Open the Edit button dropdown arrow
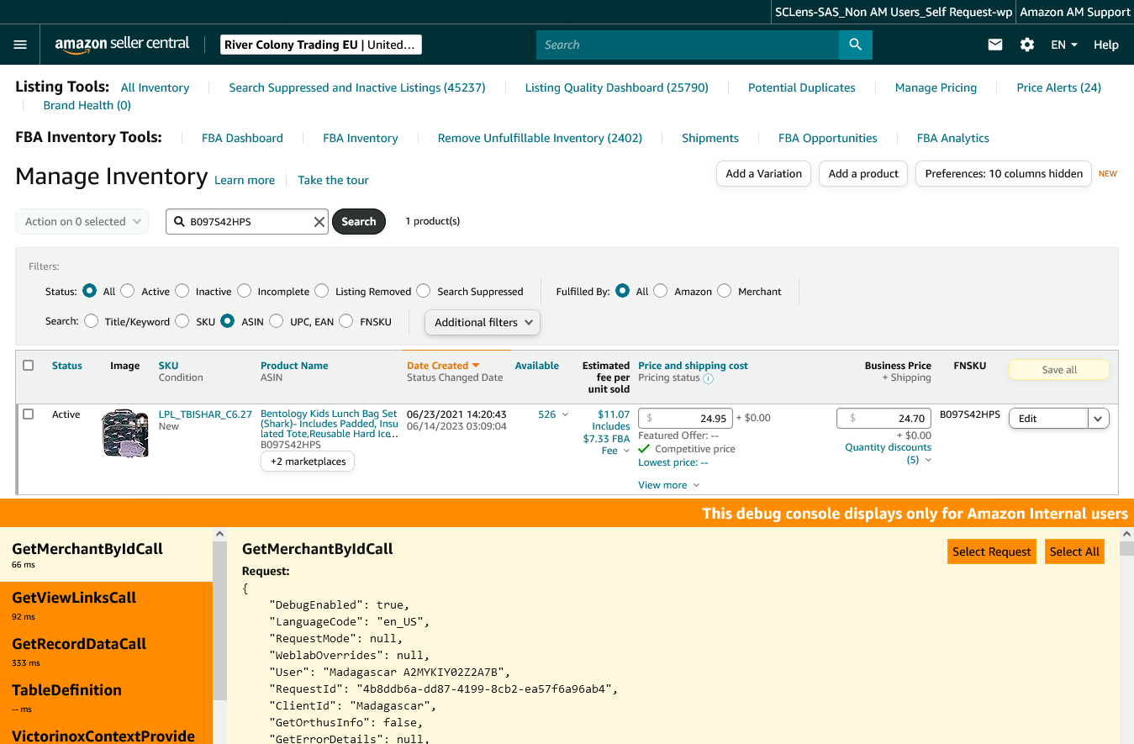The width and height of the screenshot is (1134, 744). click(x=1098, y=419)
